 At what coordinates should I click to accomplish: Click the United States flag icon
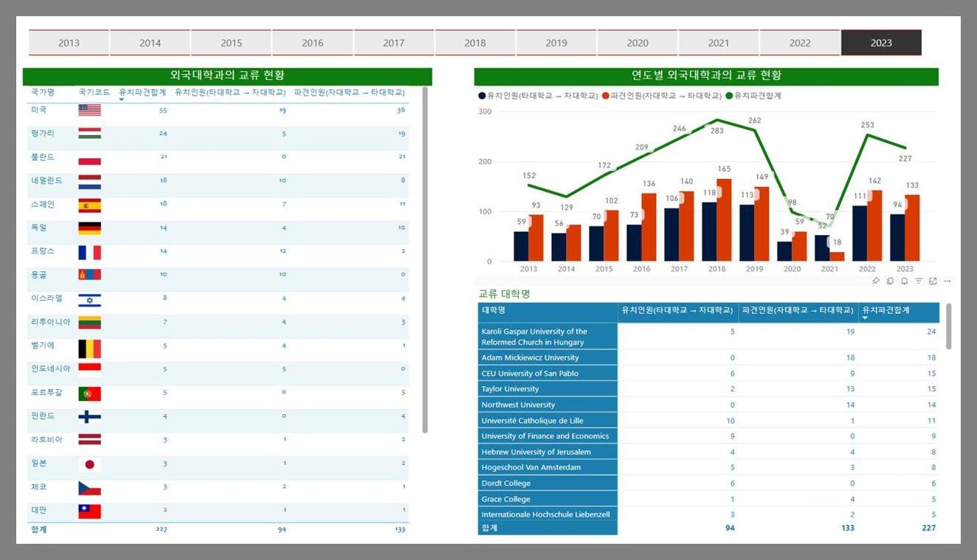point(89,110)
